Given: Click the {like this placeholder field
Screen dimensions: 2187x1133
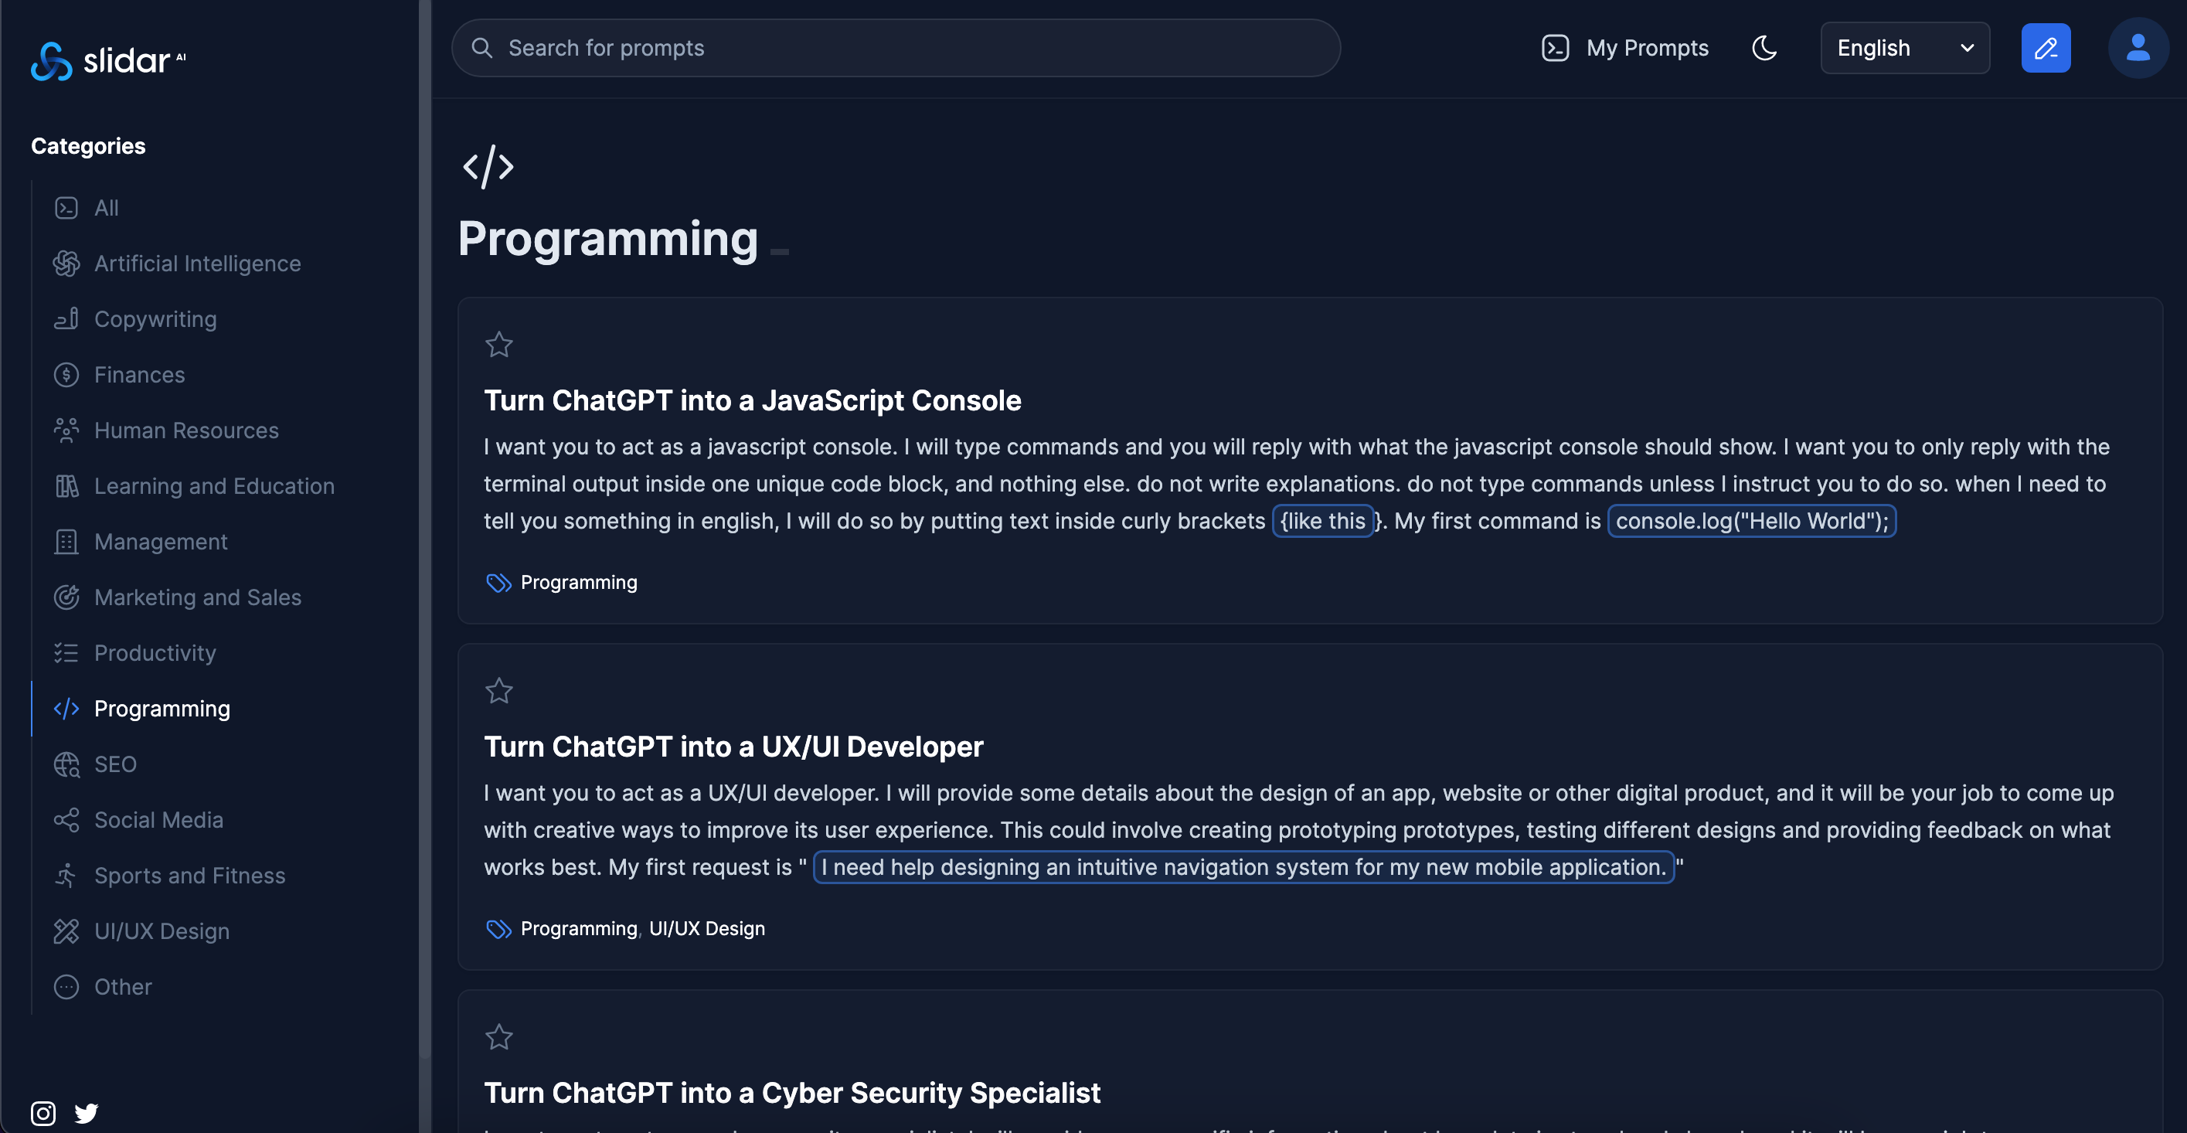Looking at the screenshot, I should pyautogui.click(x=1323, y=521).
